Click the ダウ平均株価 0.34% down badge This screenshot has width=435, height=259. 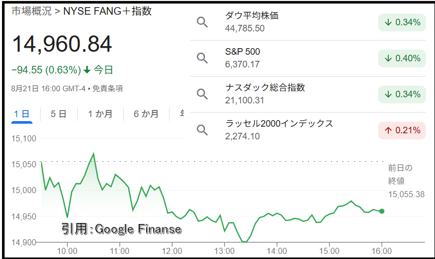[x=402, y=22]
